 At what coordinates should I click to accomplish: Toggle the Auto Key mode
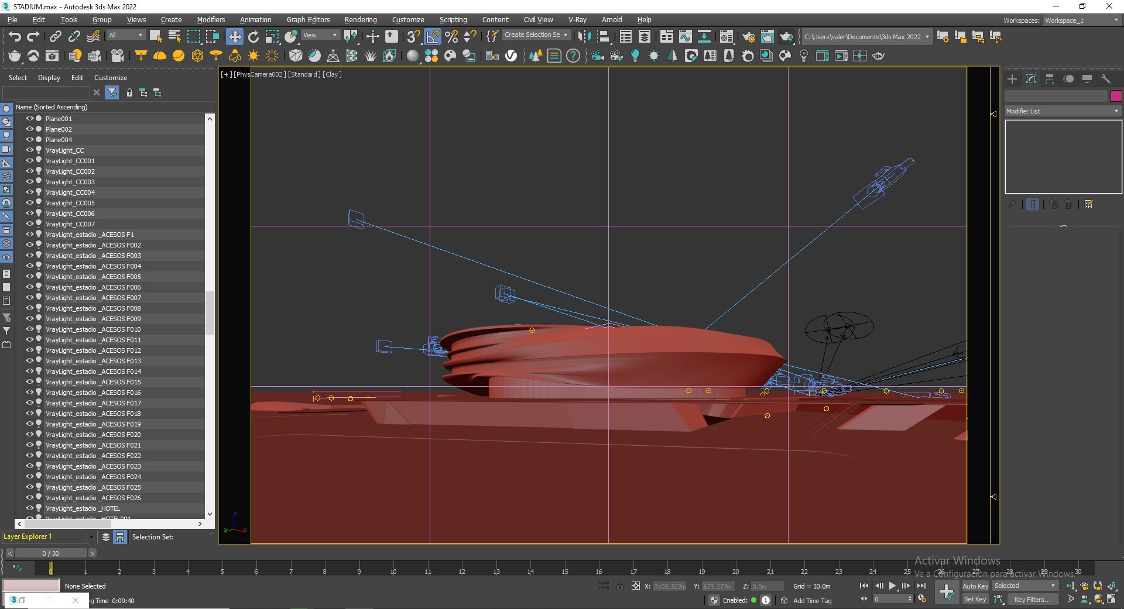pos(975,586)
